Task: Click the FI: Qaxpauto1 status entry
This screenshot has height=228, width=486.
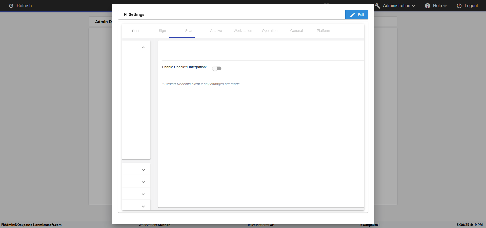Action: click(369, 225)
